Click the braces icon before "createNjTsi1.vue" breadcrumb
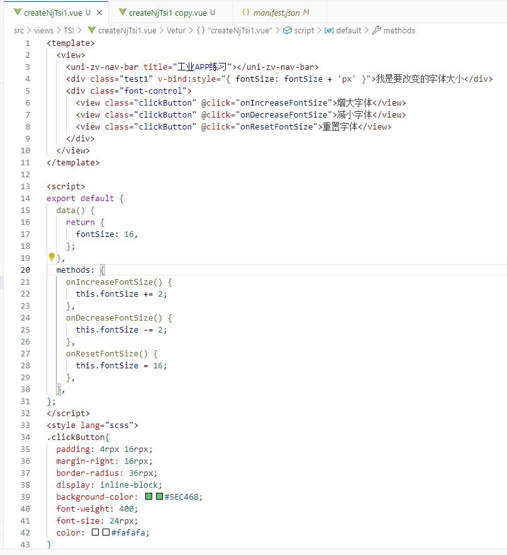The height and width of the screenshot is (555, 507). 201,30
